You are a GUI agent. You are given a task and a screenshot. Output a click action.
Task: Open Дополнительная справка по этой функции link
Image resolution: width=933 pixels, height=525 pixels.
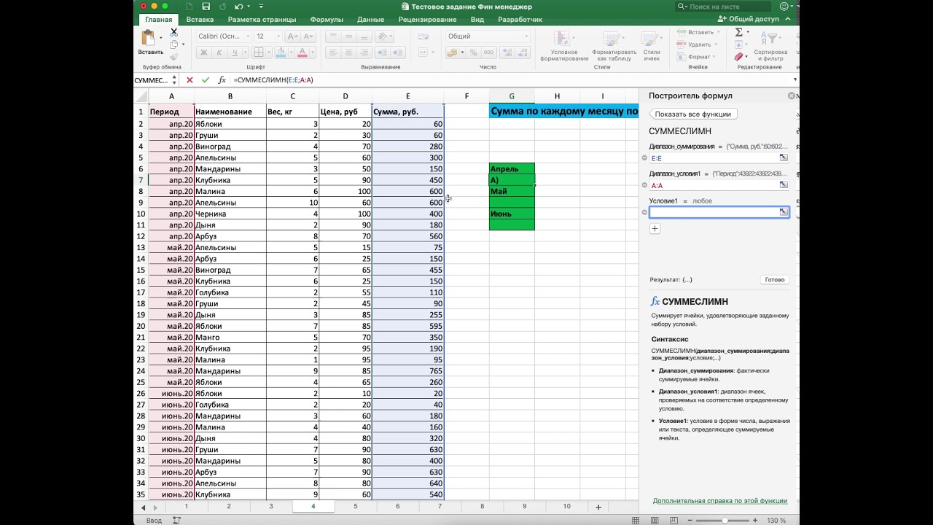719,501
